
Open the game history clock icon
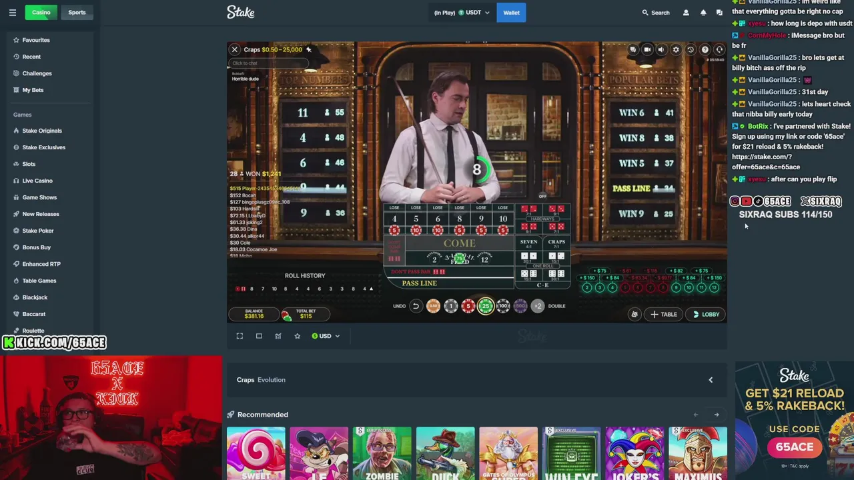point(691,49)
